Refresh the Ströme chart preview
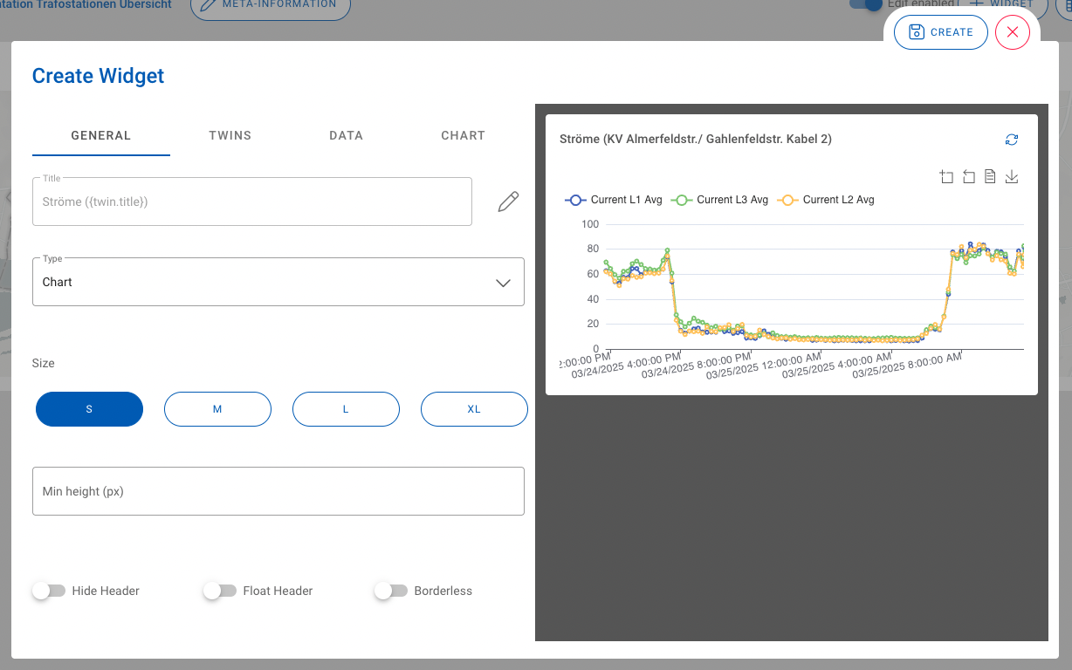Image resolution: width=1072 pixels, height=670 pixels. click(x=1012, y=139)
